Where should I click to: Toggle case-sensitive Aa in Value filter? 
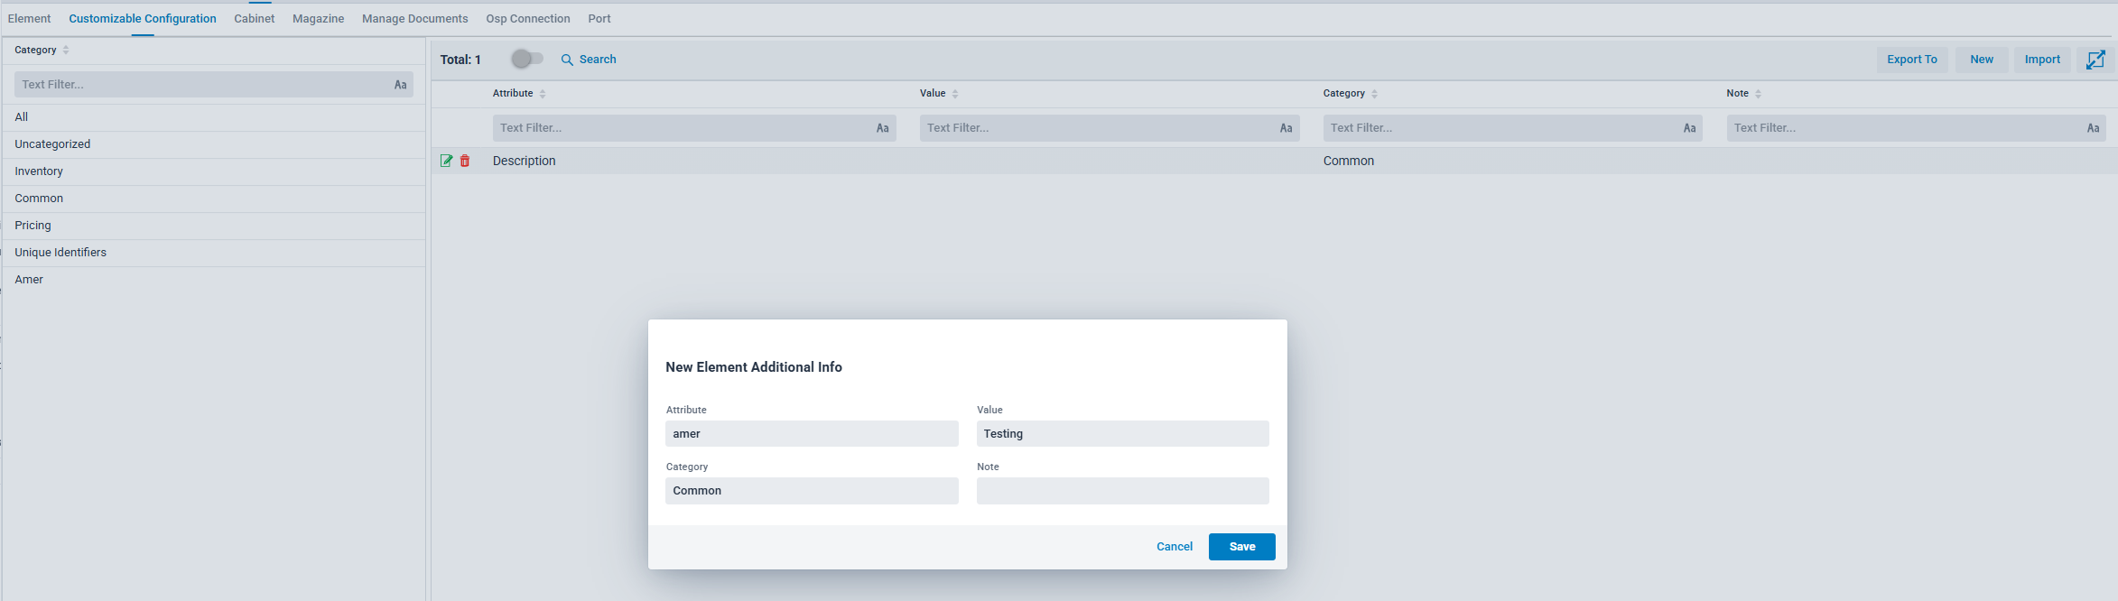pos(1286,128)
